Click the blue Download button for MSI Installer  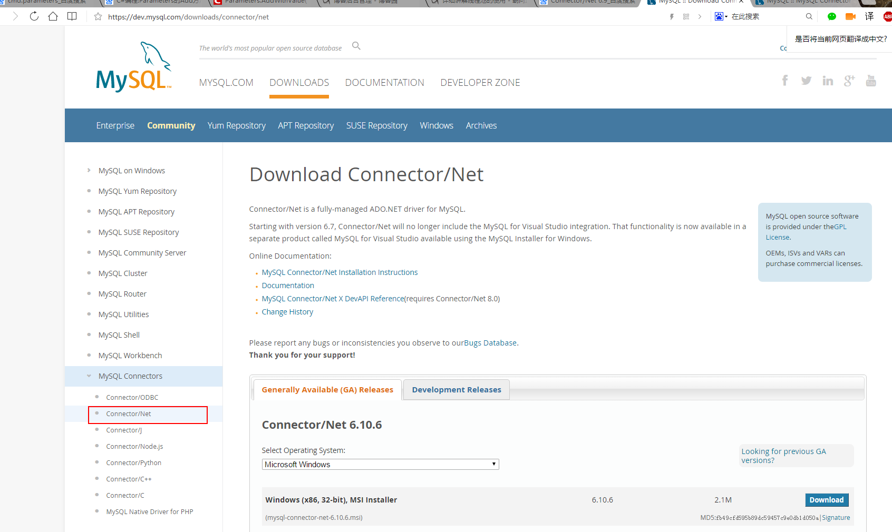click(x=827, y=500)
